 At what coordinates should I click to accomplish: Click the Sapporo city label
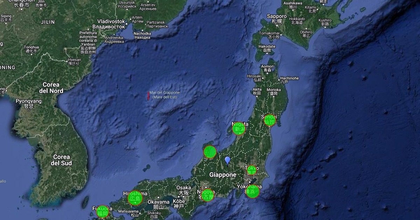[276, 19]
